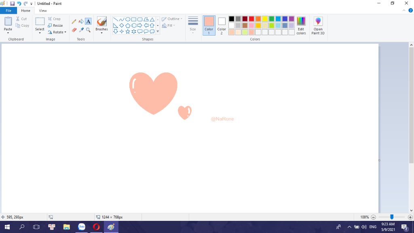Activate Color 1 foreground selector
This screenshot has height=233, width=414.
click(209, 25)
